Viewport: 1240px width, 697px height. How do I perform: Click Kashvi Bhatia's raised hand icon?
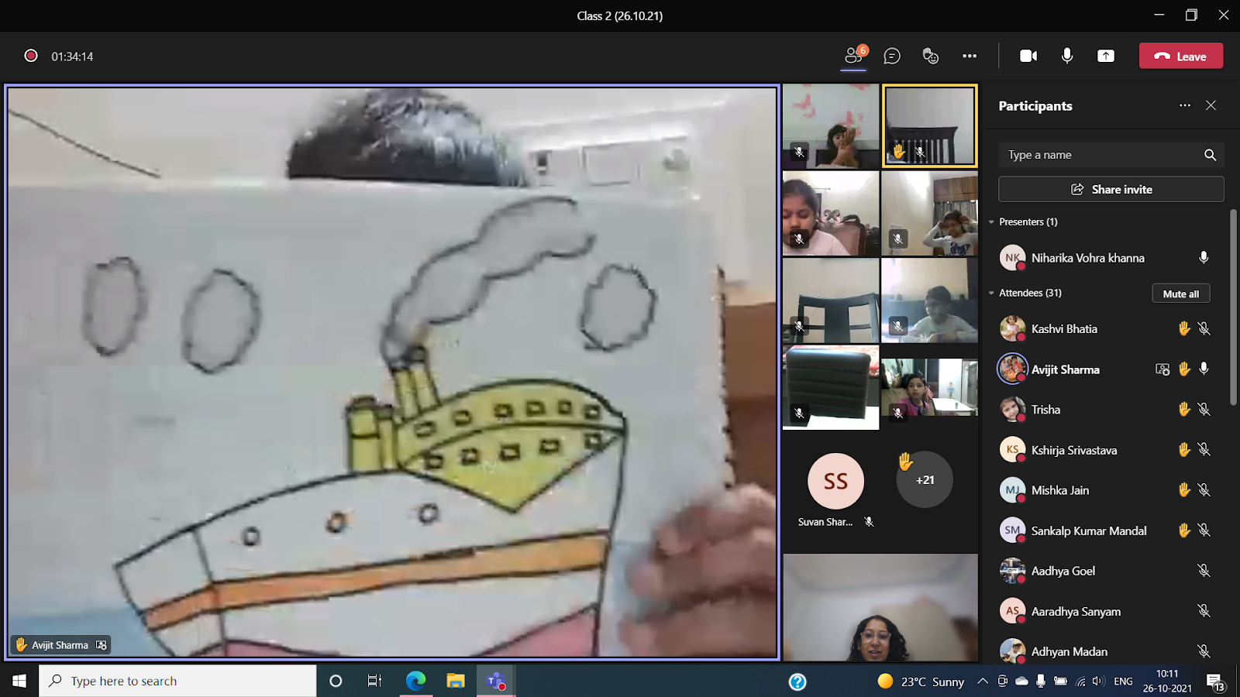(x=1183, y=328)
